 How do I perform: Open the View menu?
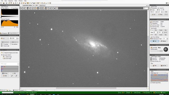[x=6, y=1]
